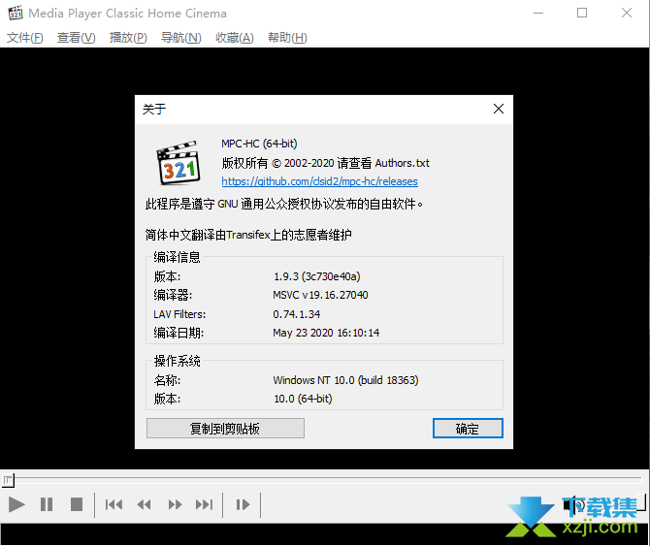
Task: Start playback with the Play button
Action: 16,504
